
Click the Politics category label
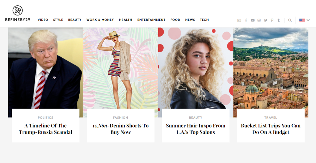(46, 118)
